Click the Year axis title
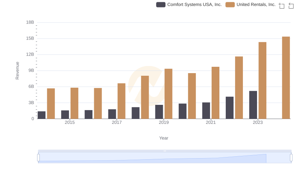 click(164, 138)
